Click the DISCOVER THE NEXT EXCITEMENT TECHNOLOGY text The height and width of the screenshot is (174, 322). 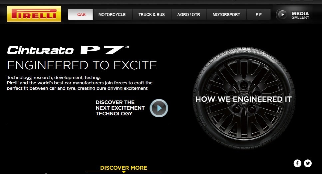coord(120,108)
